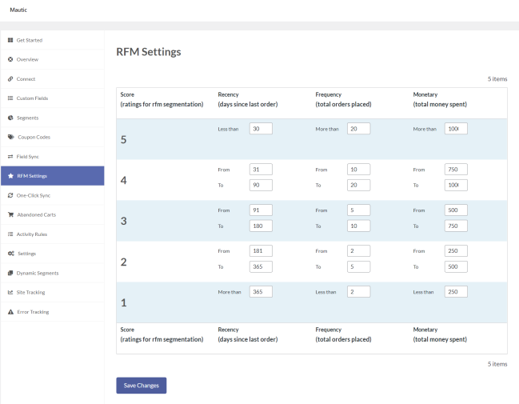Image resolution: width=519 pixels, height=404 pixels.
Task: Focus score 5 Frequency more-than field
Action: click(x=358, y=129)
